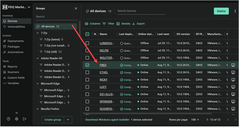Viewport: 239px width, 127px height.
Task: Click the Deploy button
Action: pyautogui.click(x=221, y=11)
